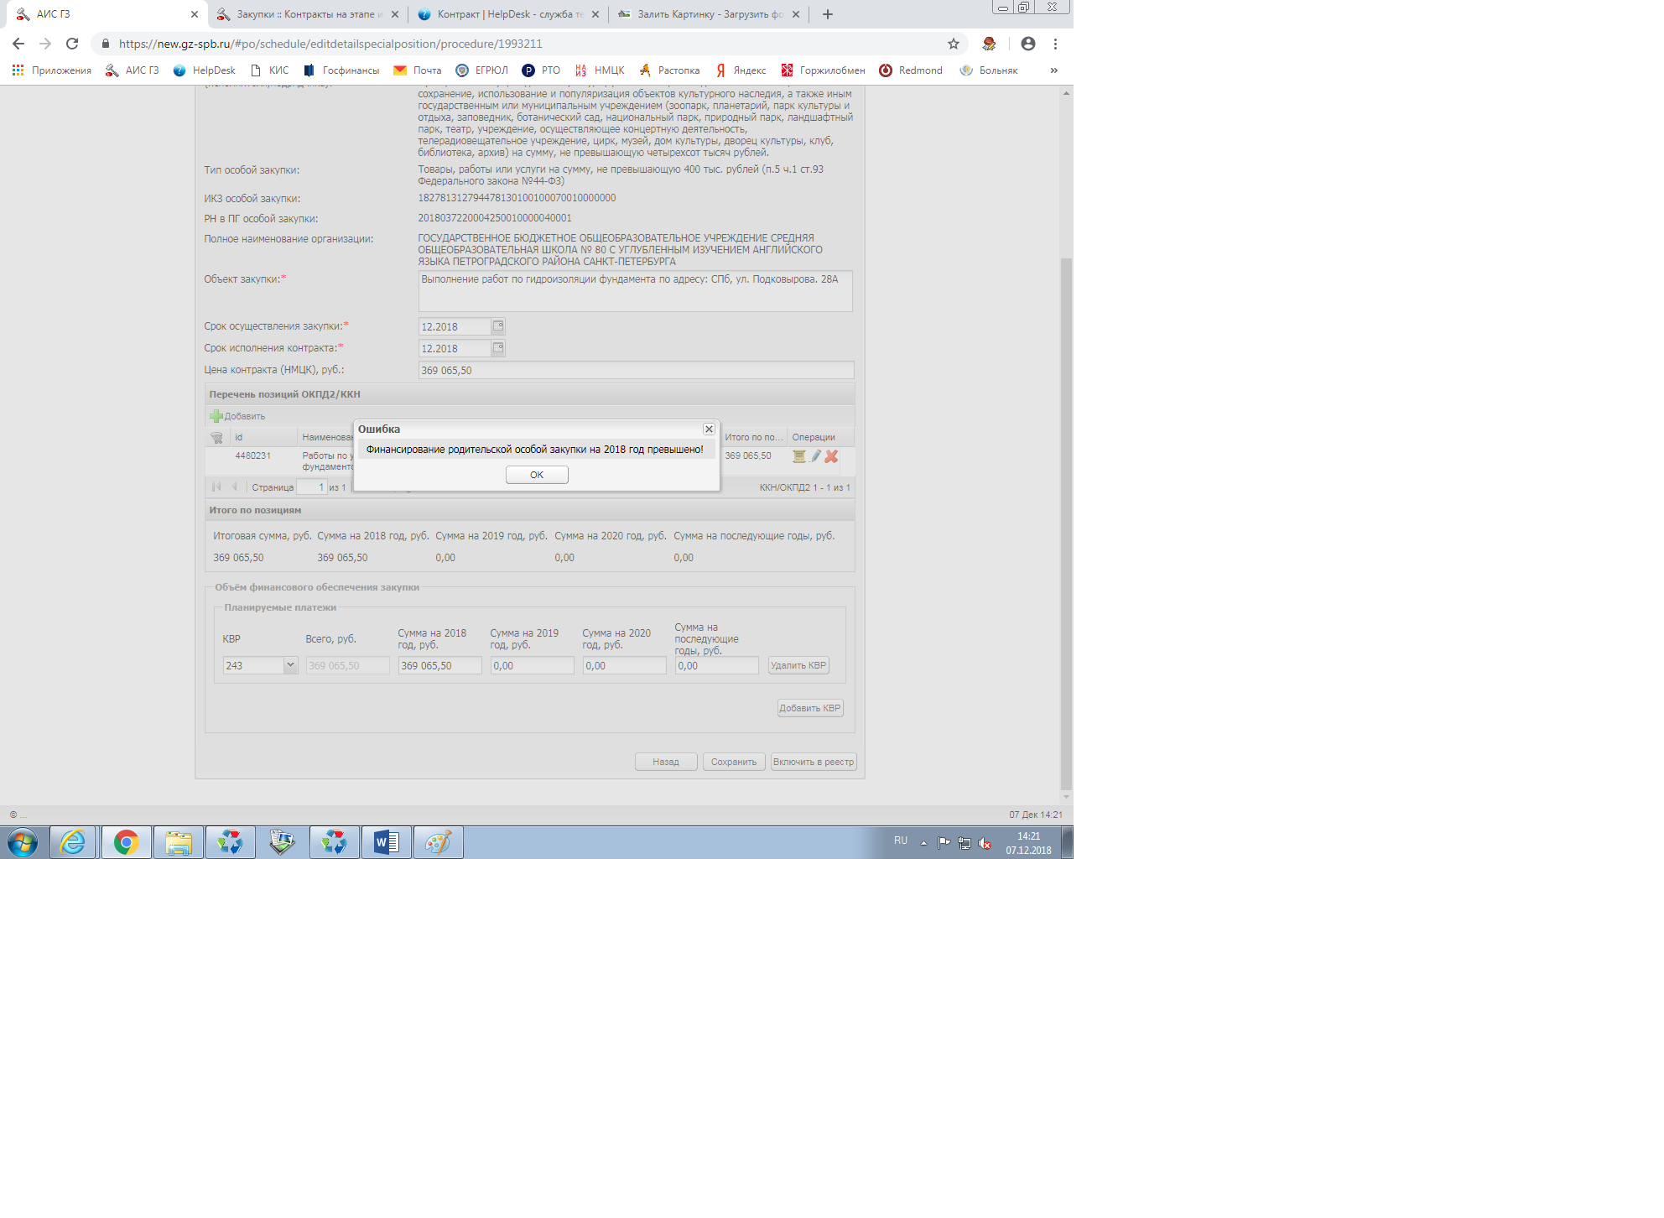The height and width of the screenshot is (1218, 1664).
Task: Open the РТО bookmark
Action: pos(541,70)
